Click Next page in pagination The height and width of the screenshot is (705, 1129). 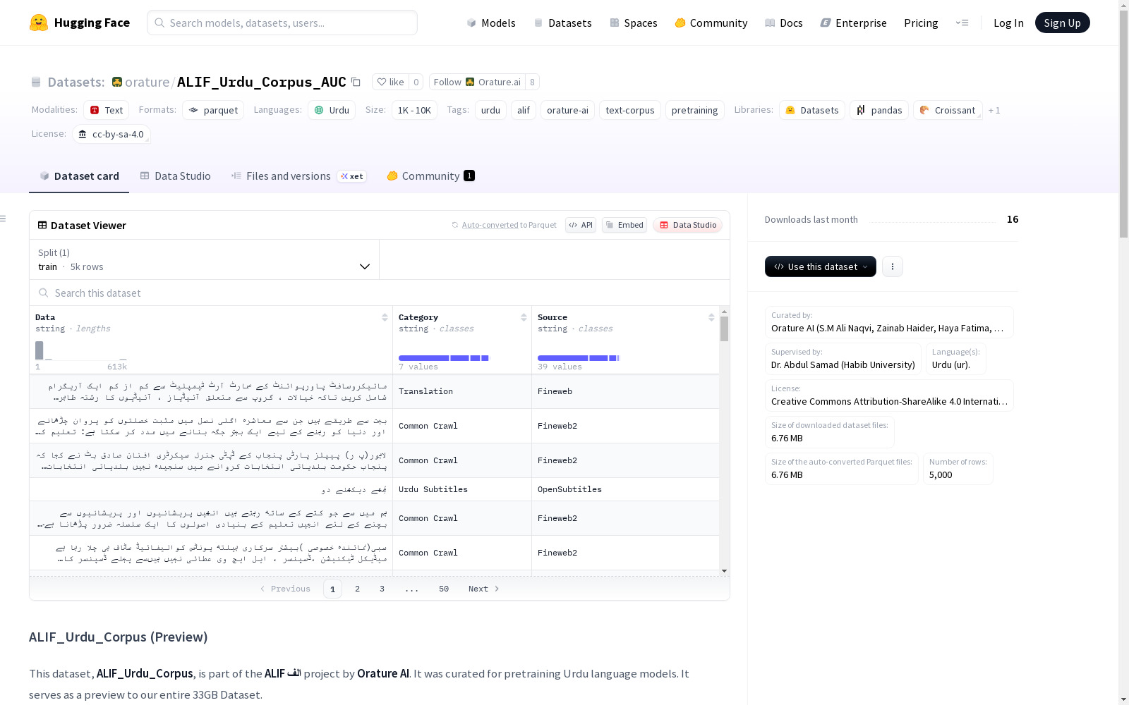[x=484, y=589]
